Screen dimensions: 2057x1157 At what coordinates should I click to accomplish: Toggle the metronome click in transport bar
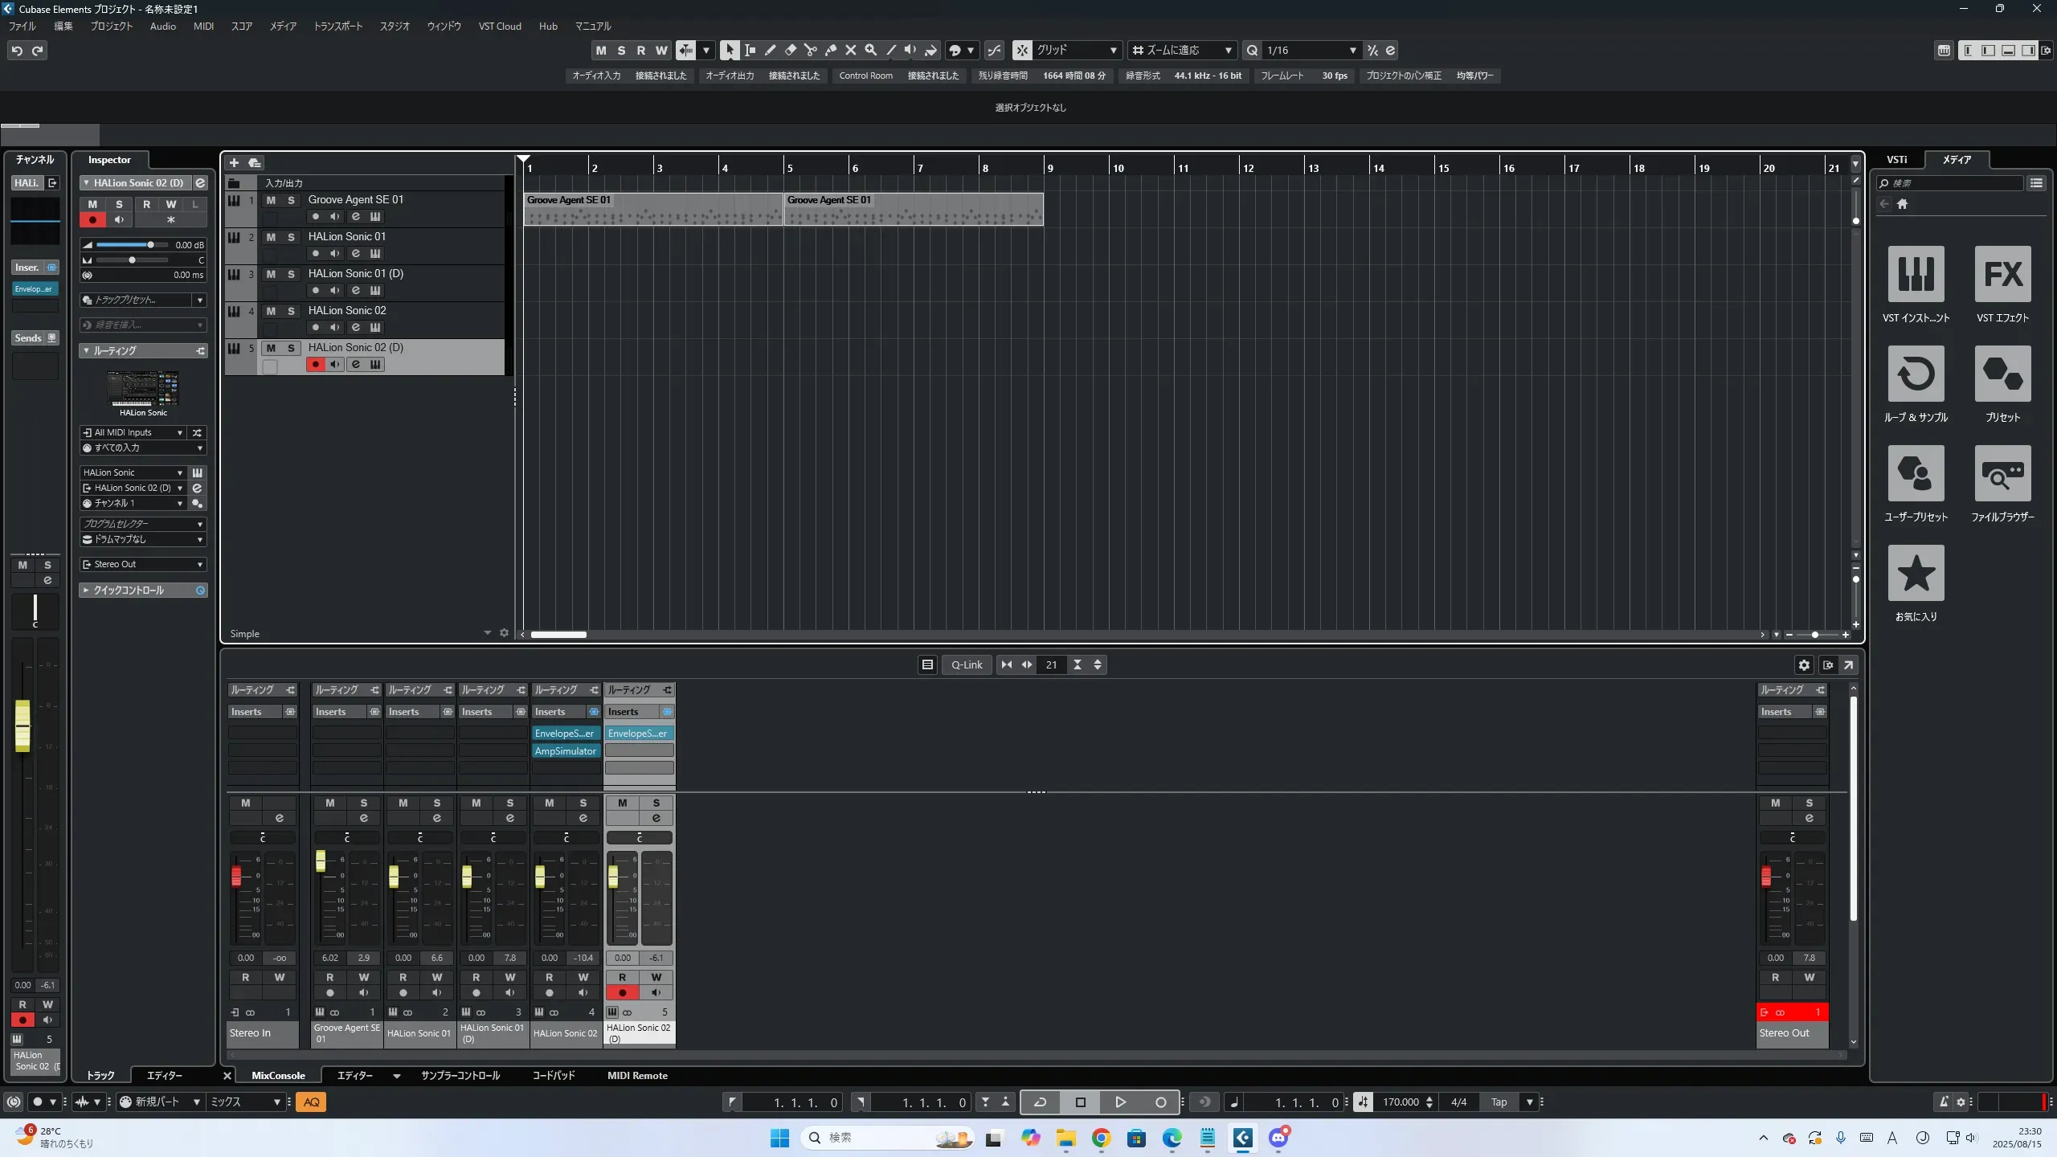click(1943, 1102)
